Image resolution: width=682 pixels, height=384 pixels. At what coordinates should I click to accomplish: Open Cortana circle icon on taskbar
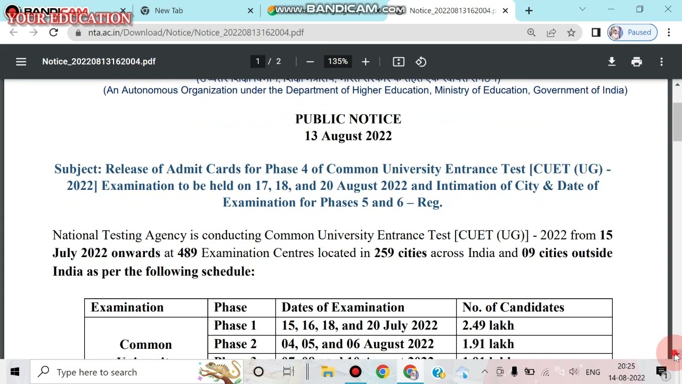click(x=258, y=372)
